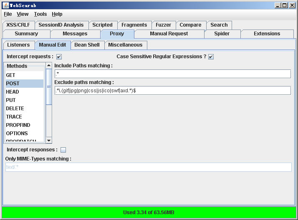This screenshot has width=298, height=220.
Task: Click the Methods list scroll up arrow
Action: pyautogui.click(x=49, y=66)
